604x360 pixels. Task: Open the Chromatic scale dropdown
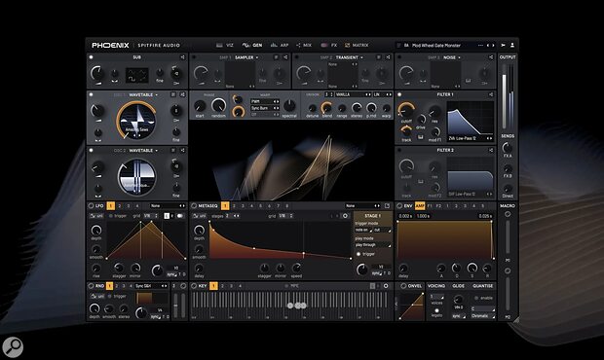(482, 316)
